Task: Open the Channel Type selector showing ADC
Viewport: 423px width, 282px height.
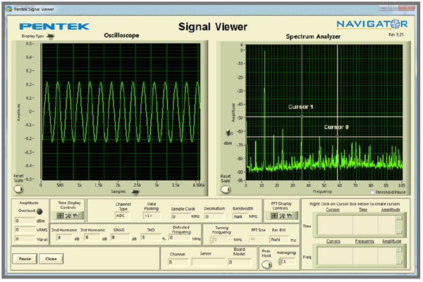Action: (122, 216)
